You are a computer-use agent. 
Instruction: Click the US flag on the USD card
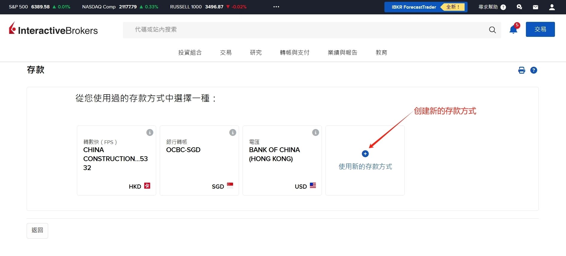click(313, 185)
